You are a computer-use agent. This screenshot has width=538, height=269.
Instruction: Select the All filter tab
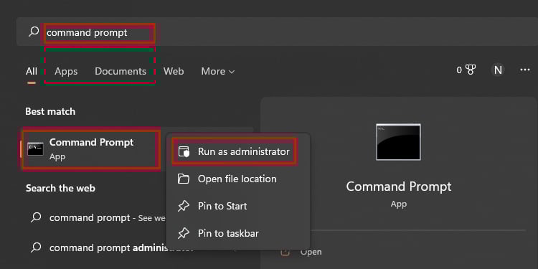32,71
